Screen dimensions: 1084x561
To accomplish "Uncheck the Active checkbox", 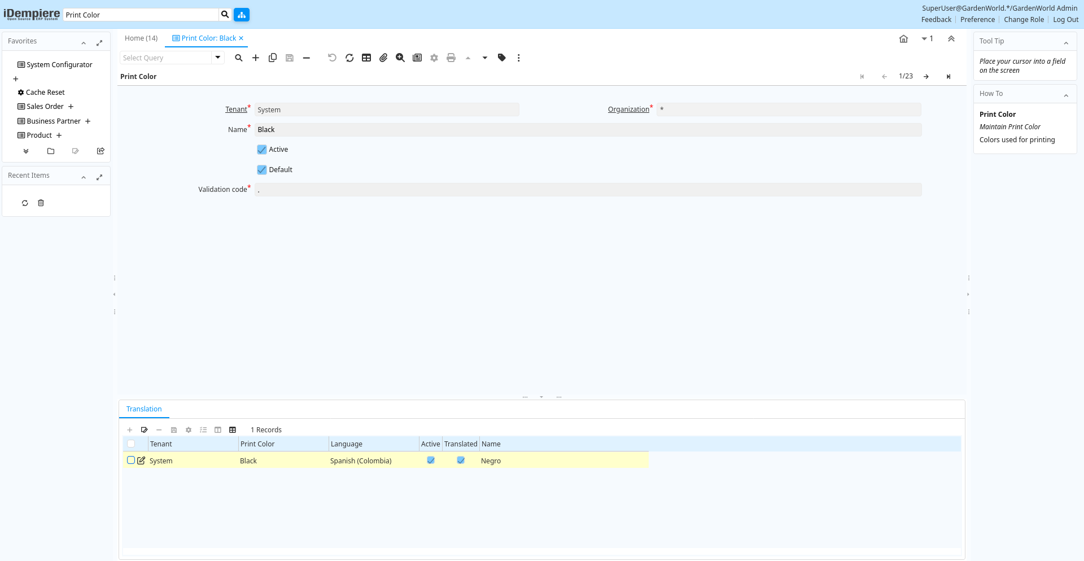I will (x=262, y=150).
